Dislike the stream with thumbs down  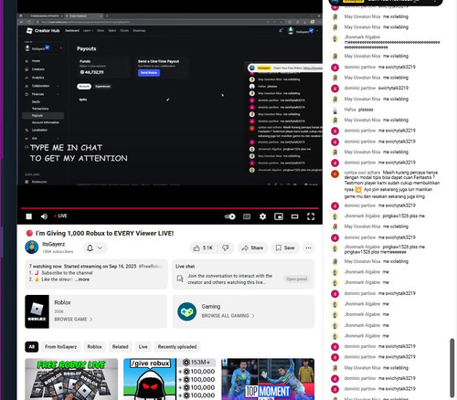coord(226,247)
